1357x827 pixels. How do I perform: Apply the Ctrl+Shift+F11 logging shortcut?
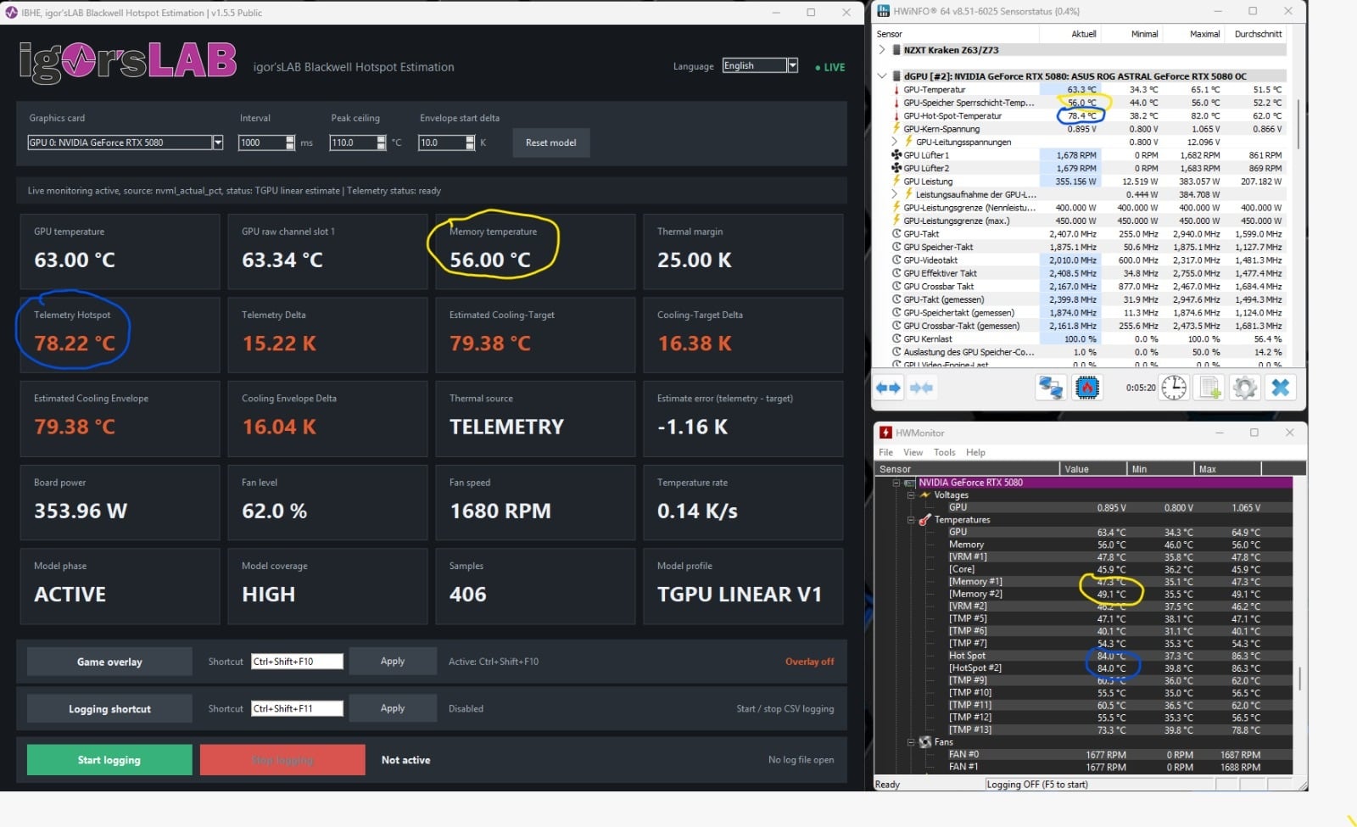[393, 708]
